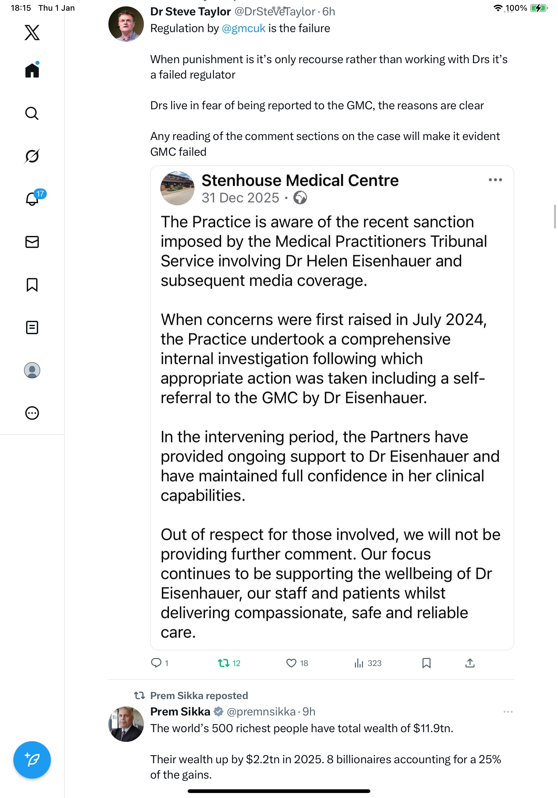Open Notifications bell with 17 badge

pos(32,199)
